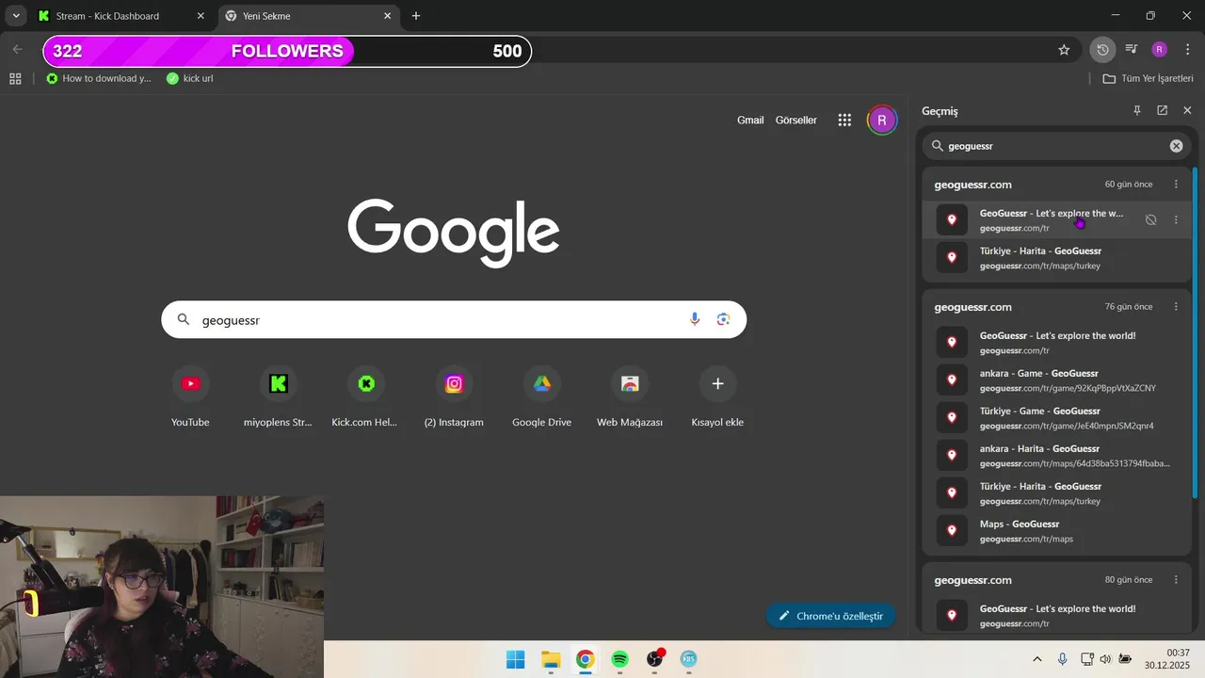
Task: Open File Explorer from taskbar
Action: point(551,659)
